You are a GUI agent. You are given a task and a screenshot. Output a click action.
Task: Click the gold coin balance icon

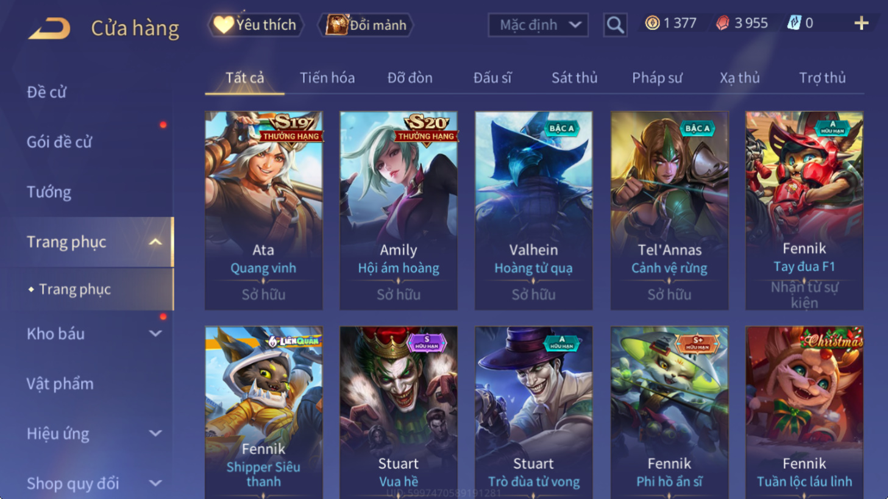[652, 23]
